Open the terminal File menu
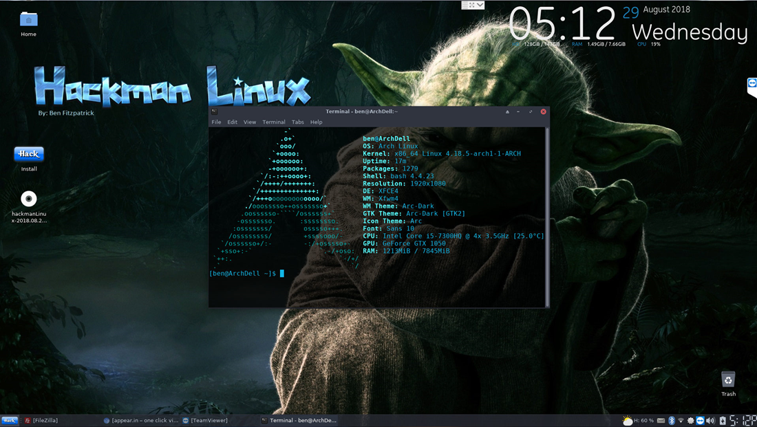 coord(216,122)
